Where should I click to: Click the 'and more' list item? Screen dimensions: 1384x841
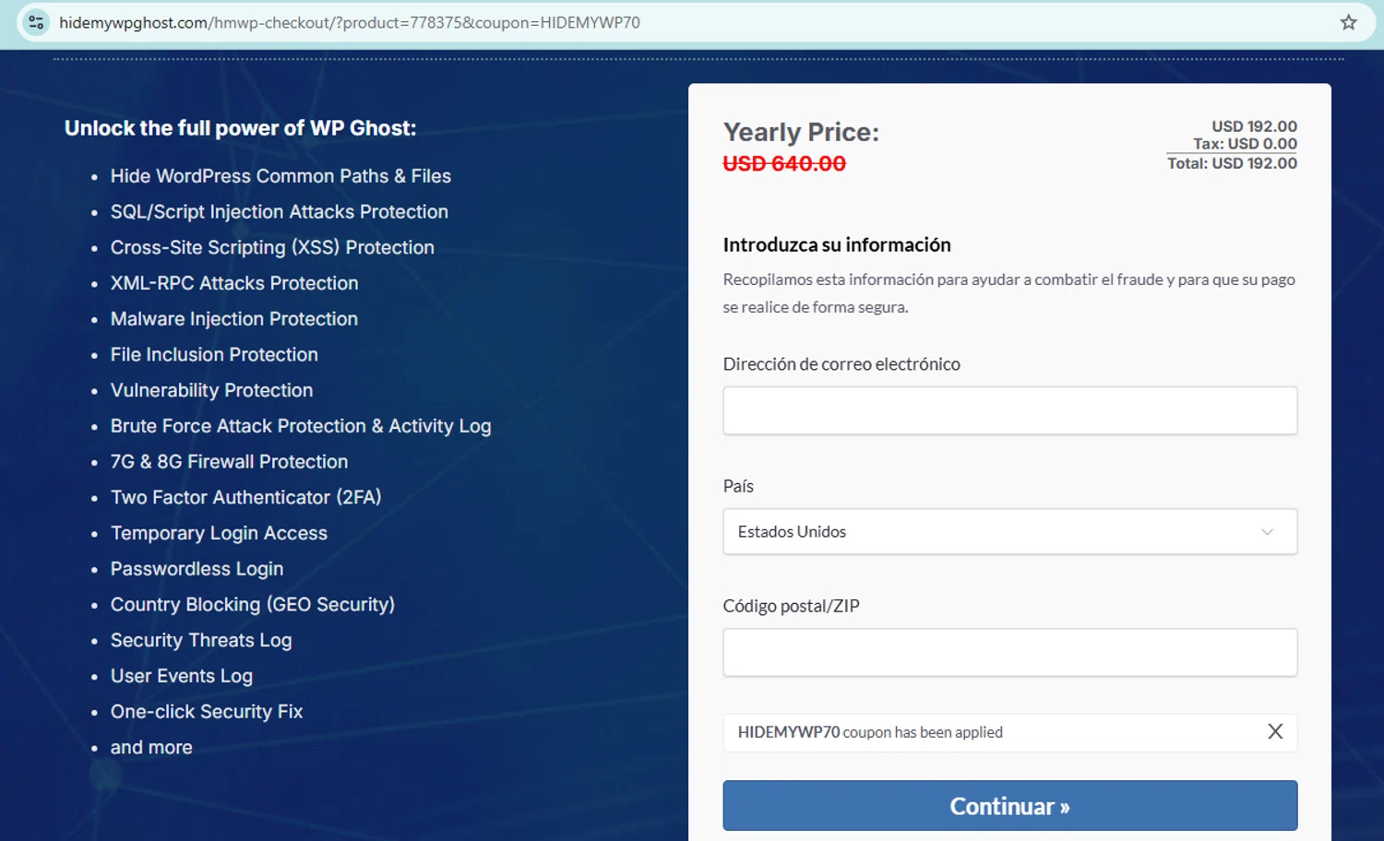click(x=151, y=747)
